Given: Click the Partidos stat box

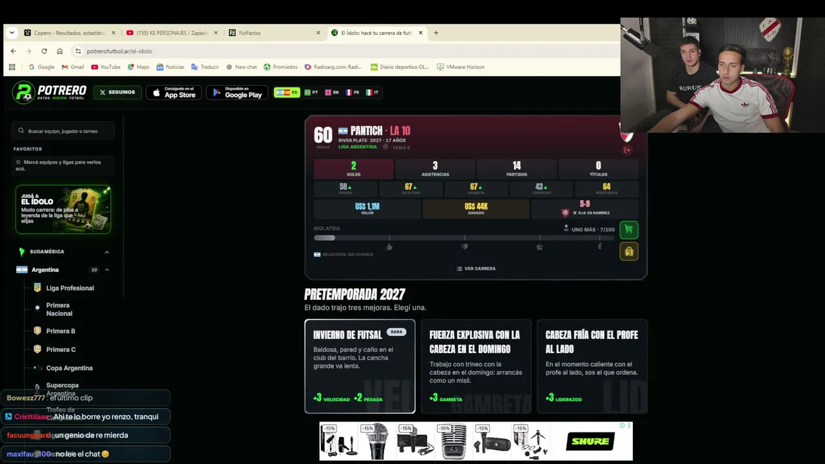Looking at the screenshot, I should pos(516,169).
